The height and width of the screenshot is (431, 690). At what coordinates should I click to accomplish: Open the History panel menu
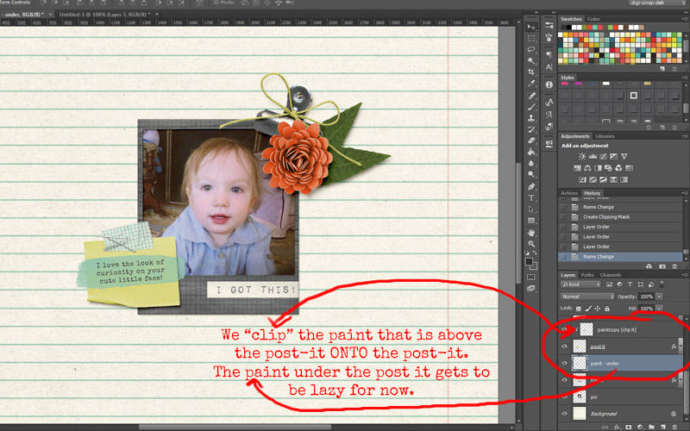click(x=684, y=193)
